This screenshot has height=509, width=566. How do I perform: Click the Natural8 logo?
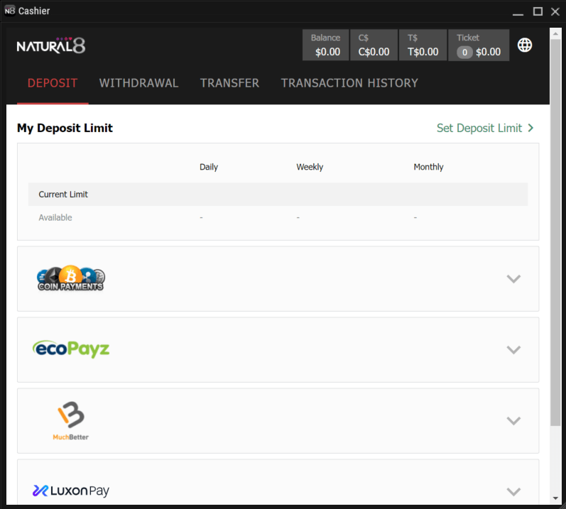point(51,45)
